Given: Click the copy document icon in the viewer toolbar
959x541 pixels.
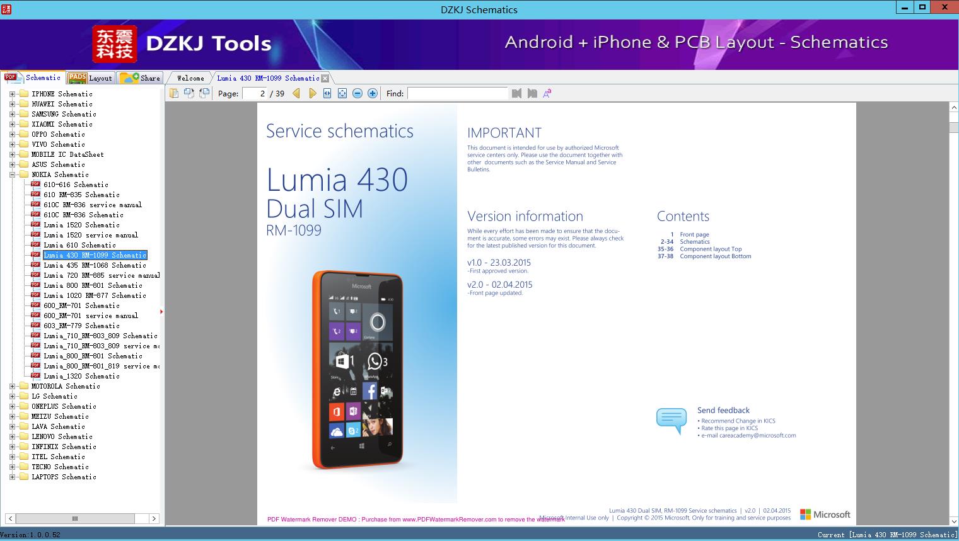Looking at the screenshot, I should pyautogui.click(x=173, y=93).
